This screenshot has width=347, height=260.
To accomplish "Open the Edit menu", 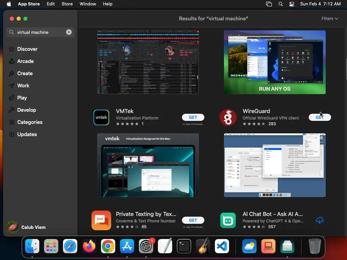I will (x=51, y=4).
